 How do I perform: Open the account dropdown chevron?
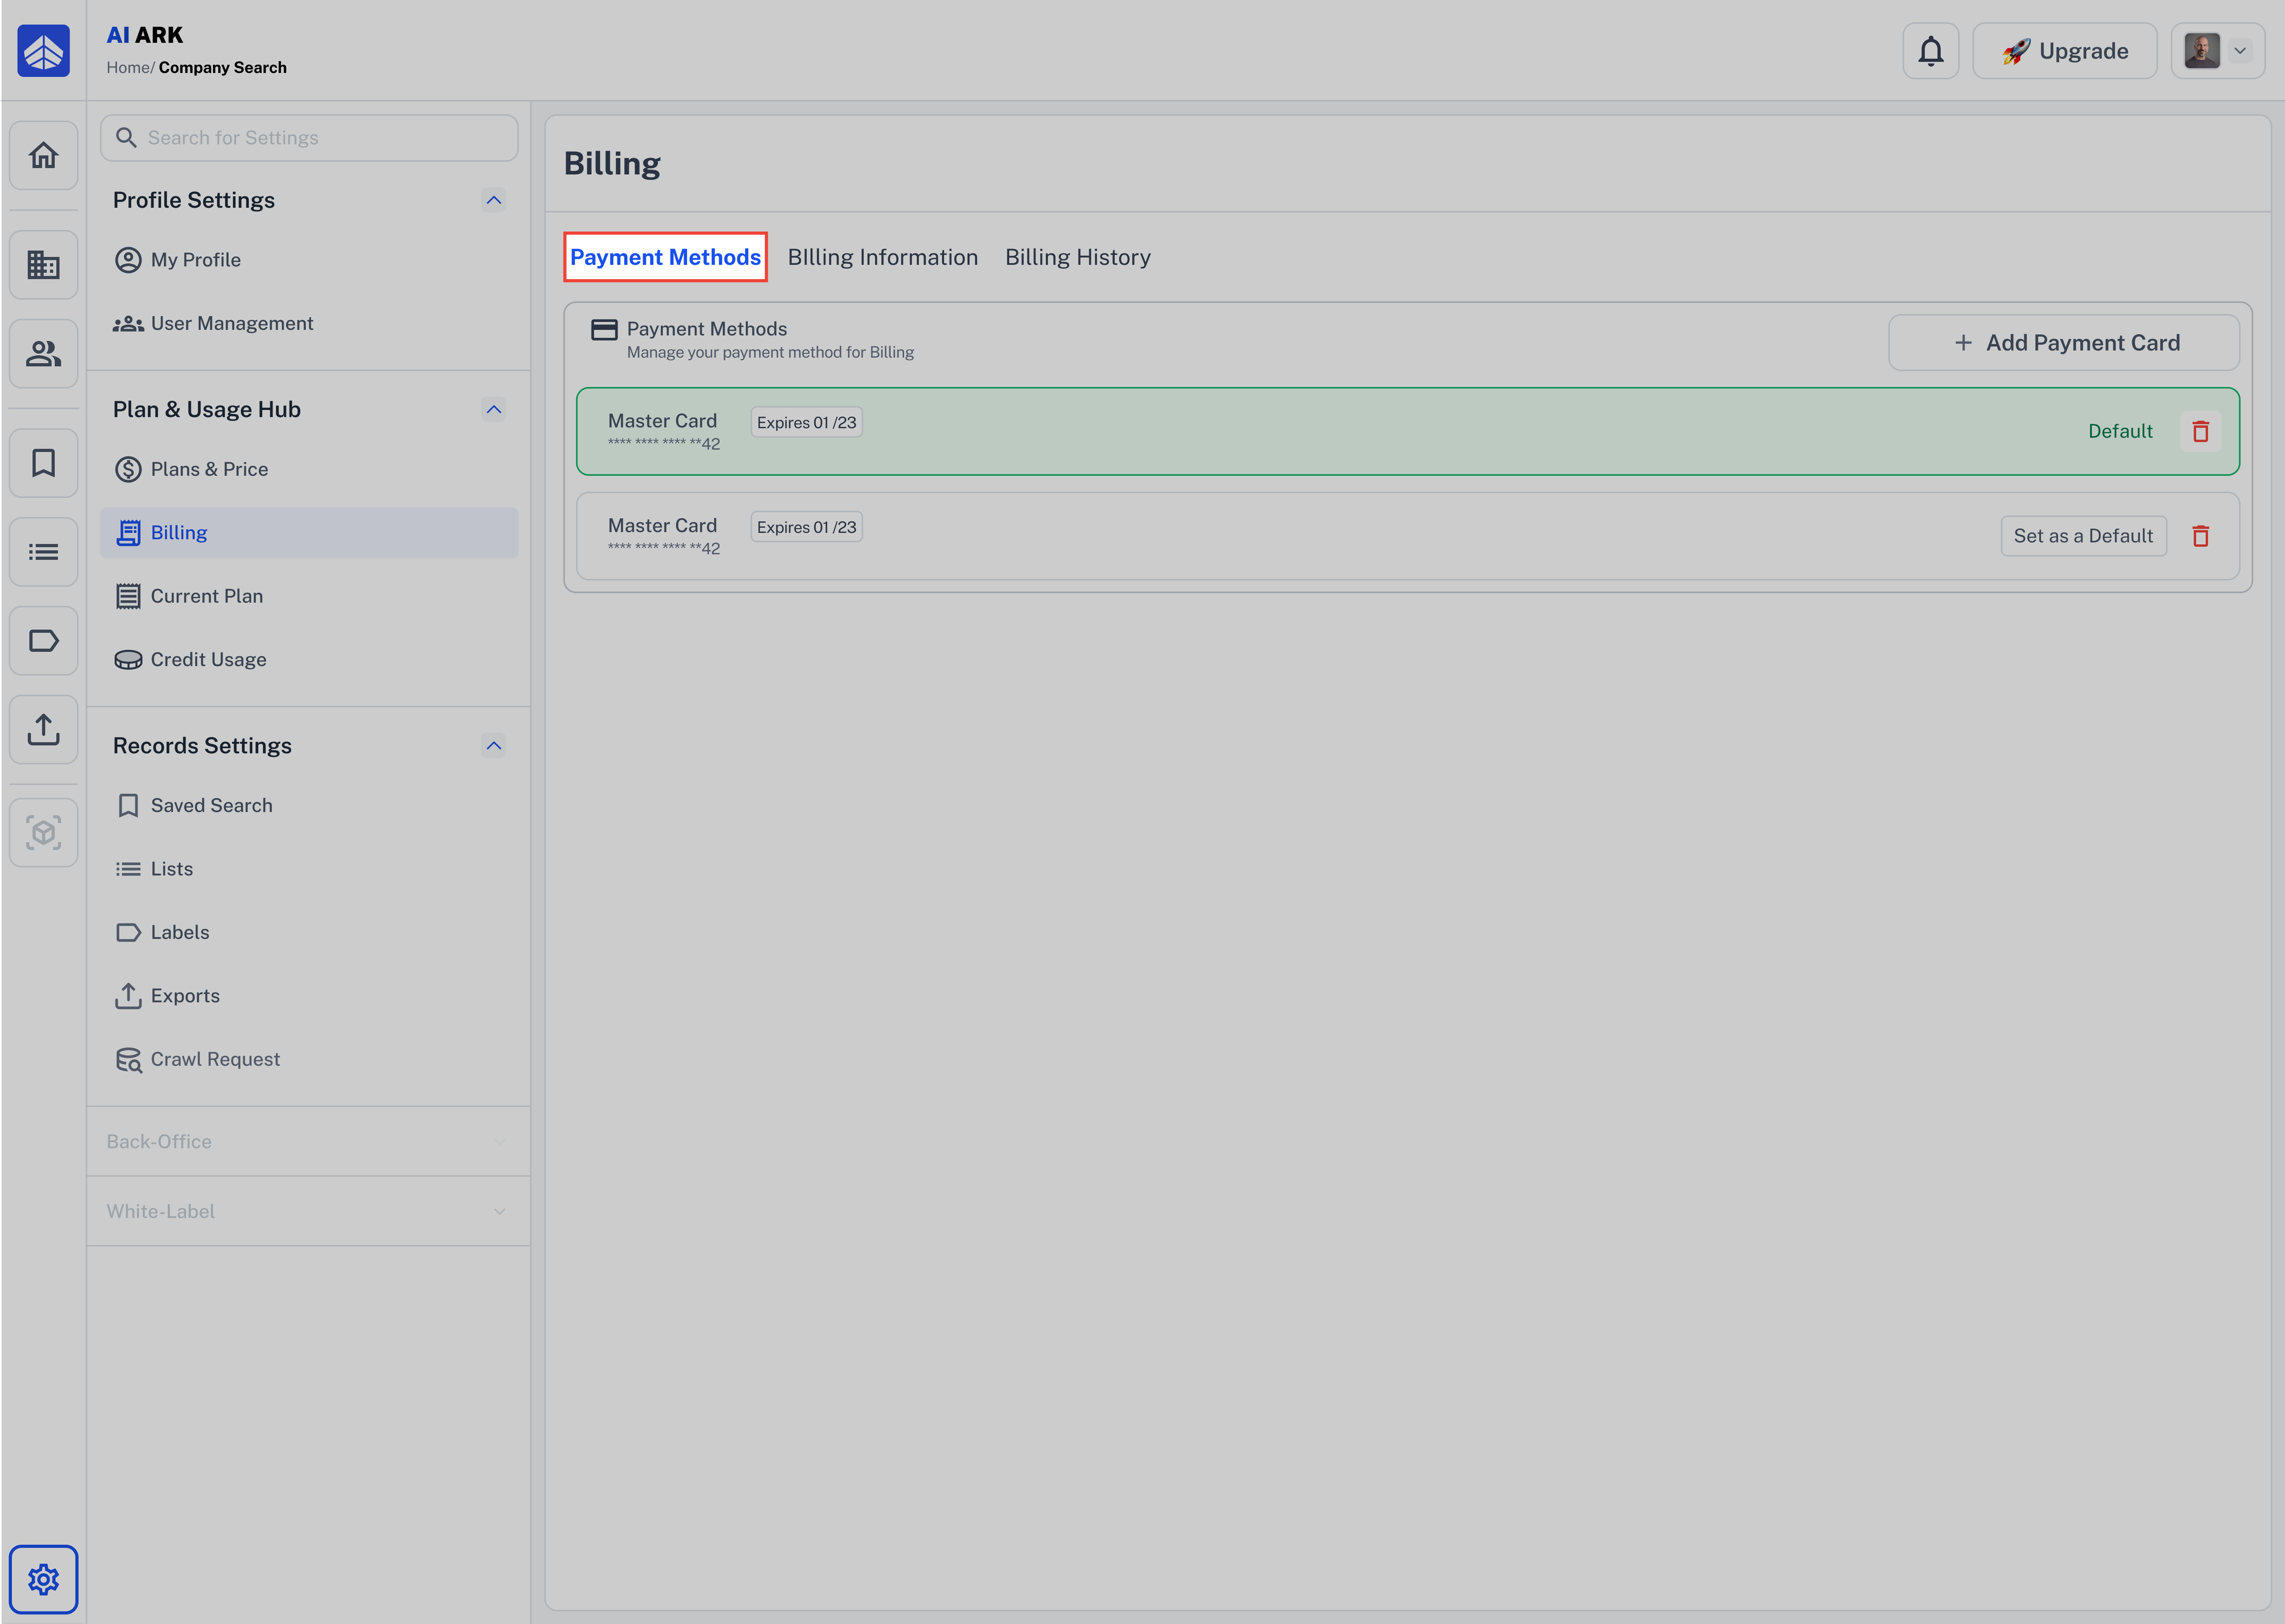2240,51
